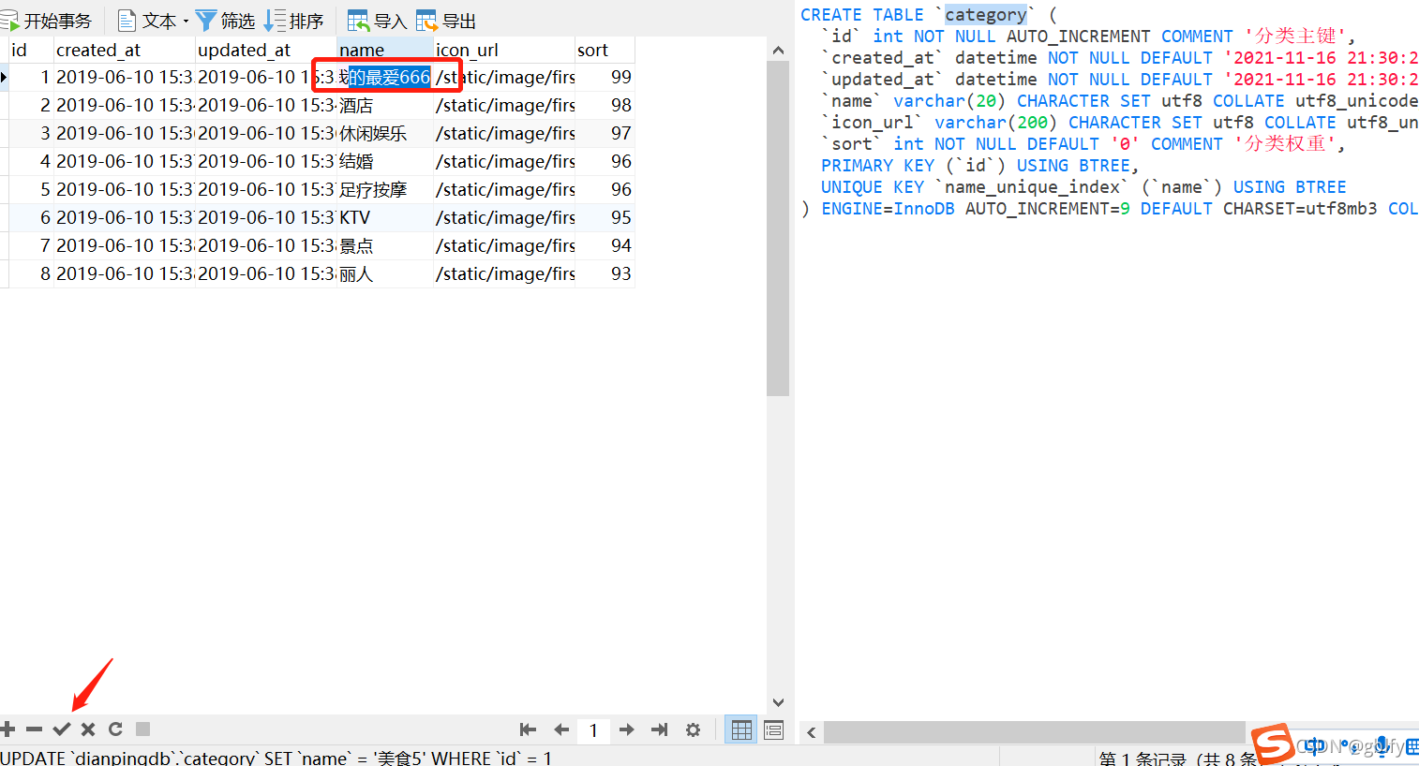Open the 筛选 filter tool

225,21
